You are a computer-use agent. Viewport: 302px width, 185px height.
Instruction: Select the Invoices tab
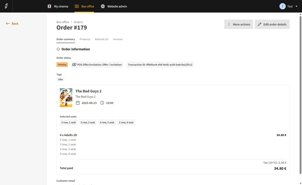pos(118,39)
